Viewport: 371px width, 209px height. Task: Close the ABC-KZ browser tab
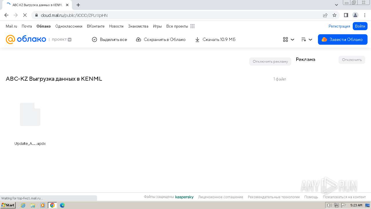pyautogui.click(x=67, y=5)
